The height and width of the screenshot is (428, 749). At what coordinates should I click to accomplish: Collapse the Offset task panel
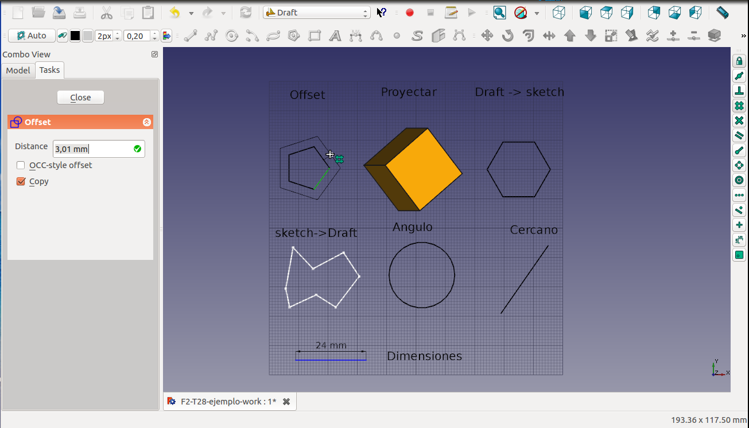pyautogui.click(x=146, y=122)
